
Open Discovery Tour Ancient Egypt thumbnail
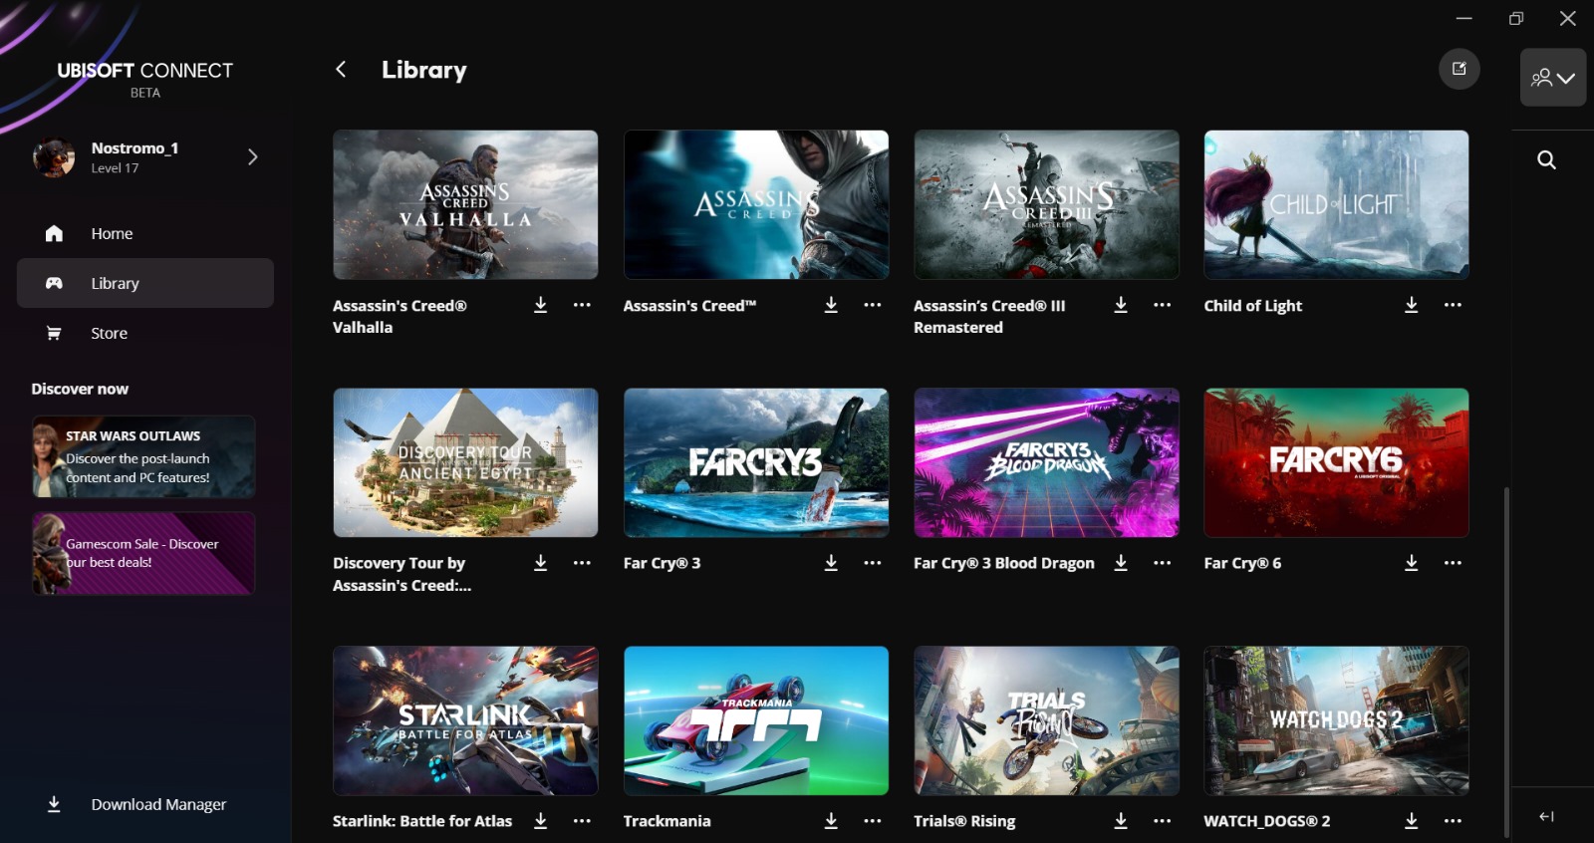point(465,462)
